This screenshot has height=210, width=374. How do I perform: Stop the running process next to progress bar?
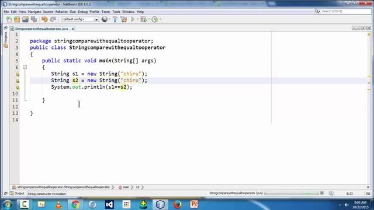(322, 193)
